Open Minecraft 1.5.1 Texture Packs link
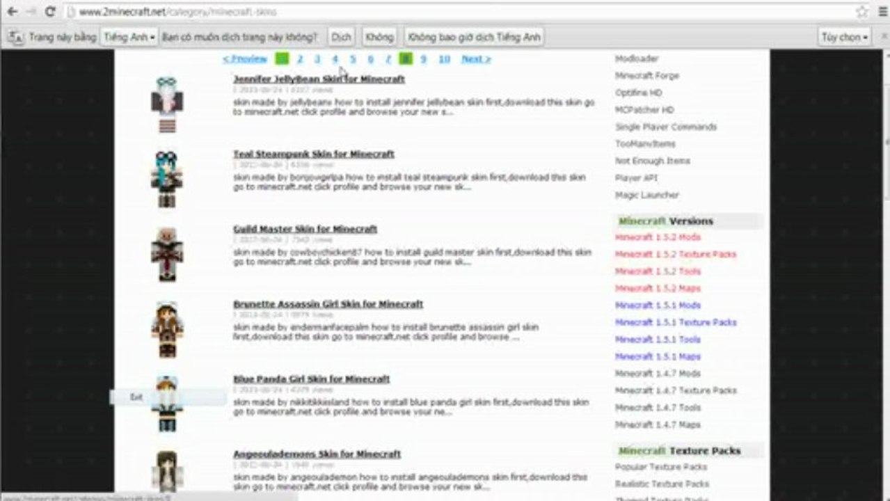 click(676, 322)
